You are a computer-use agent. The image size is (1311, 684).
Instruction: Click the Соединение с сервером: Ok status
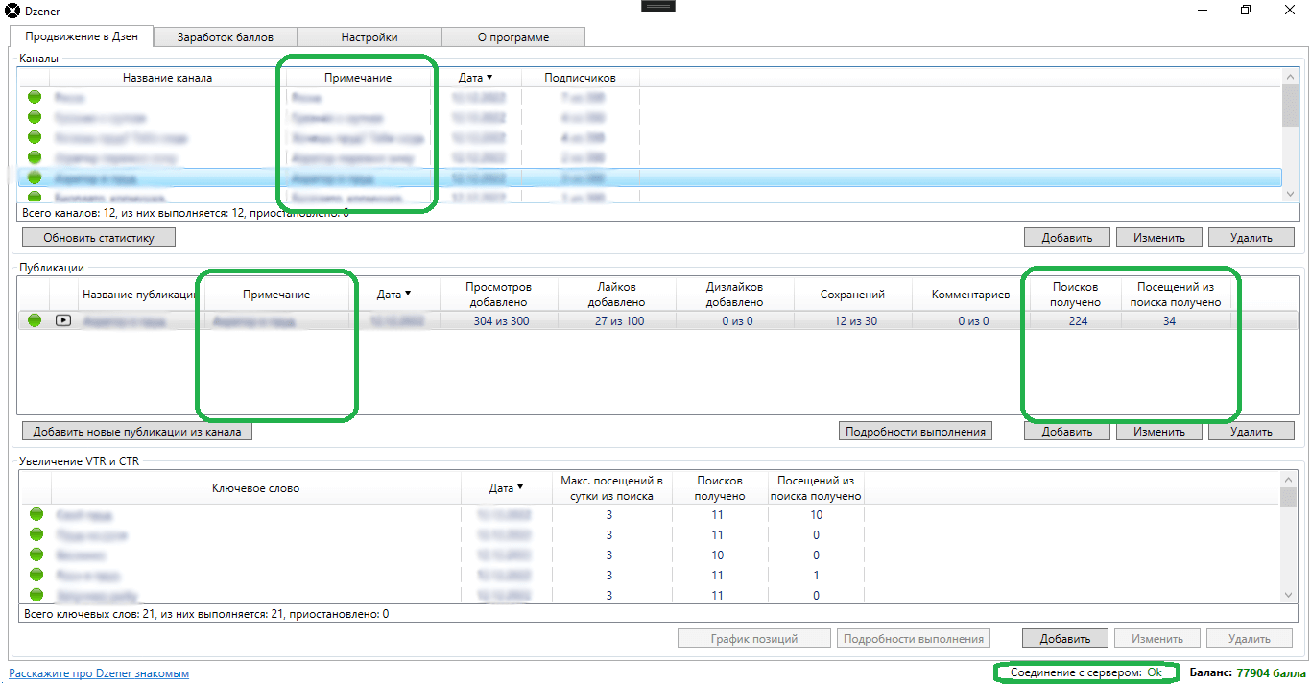pos(1085,673)
